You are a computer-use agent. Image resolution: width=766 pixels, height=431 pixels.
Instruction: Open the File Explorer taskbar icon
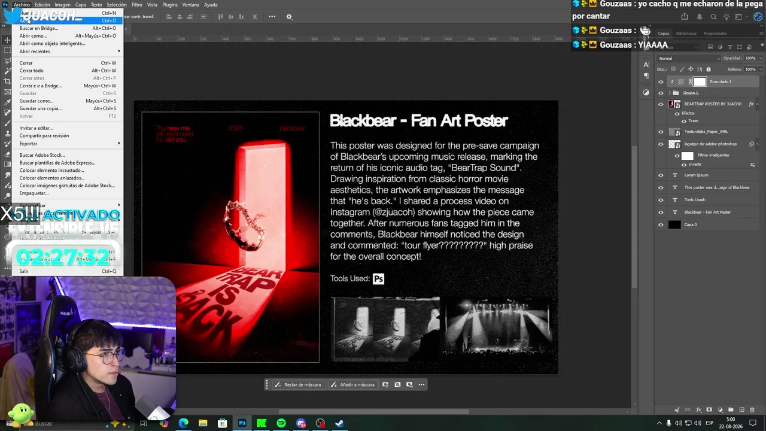pyautogui.click(x=203, y=423)
